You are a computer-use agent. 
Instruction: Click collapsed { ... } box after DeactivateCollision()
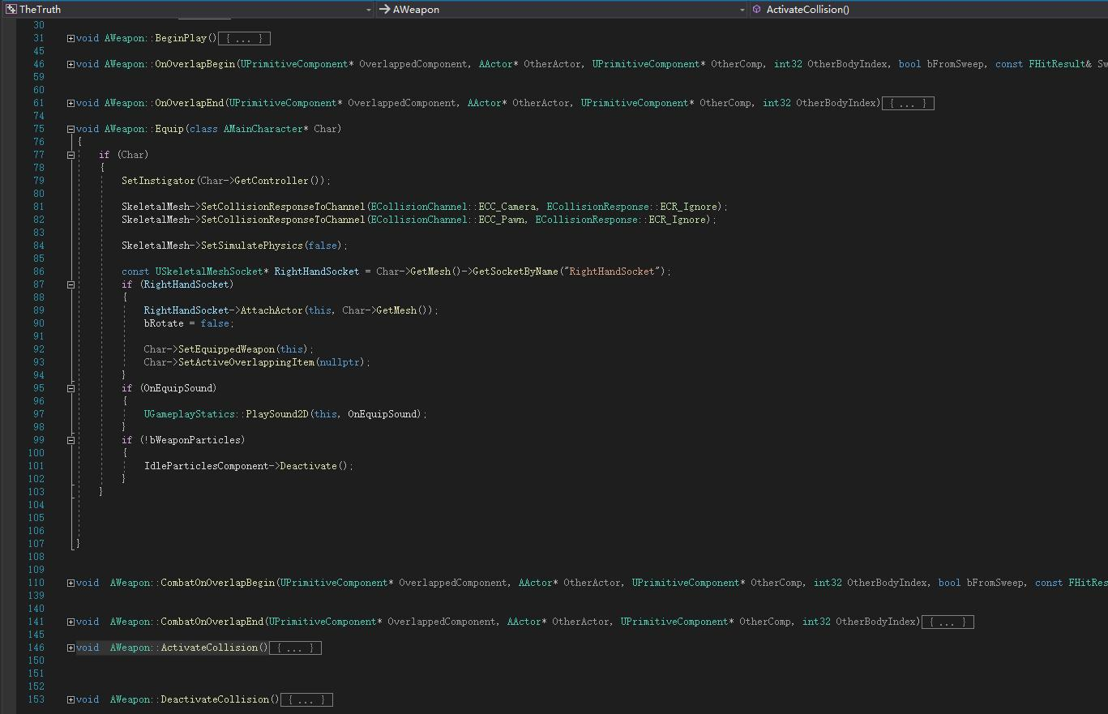tap(306, 699)
